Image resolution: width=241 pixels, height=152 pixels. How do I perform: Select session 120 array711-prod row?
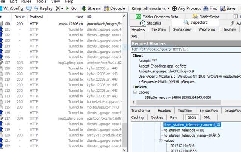(x=61, y=135)
